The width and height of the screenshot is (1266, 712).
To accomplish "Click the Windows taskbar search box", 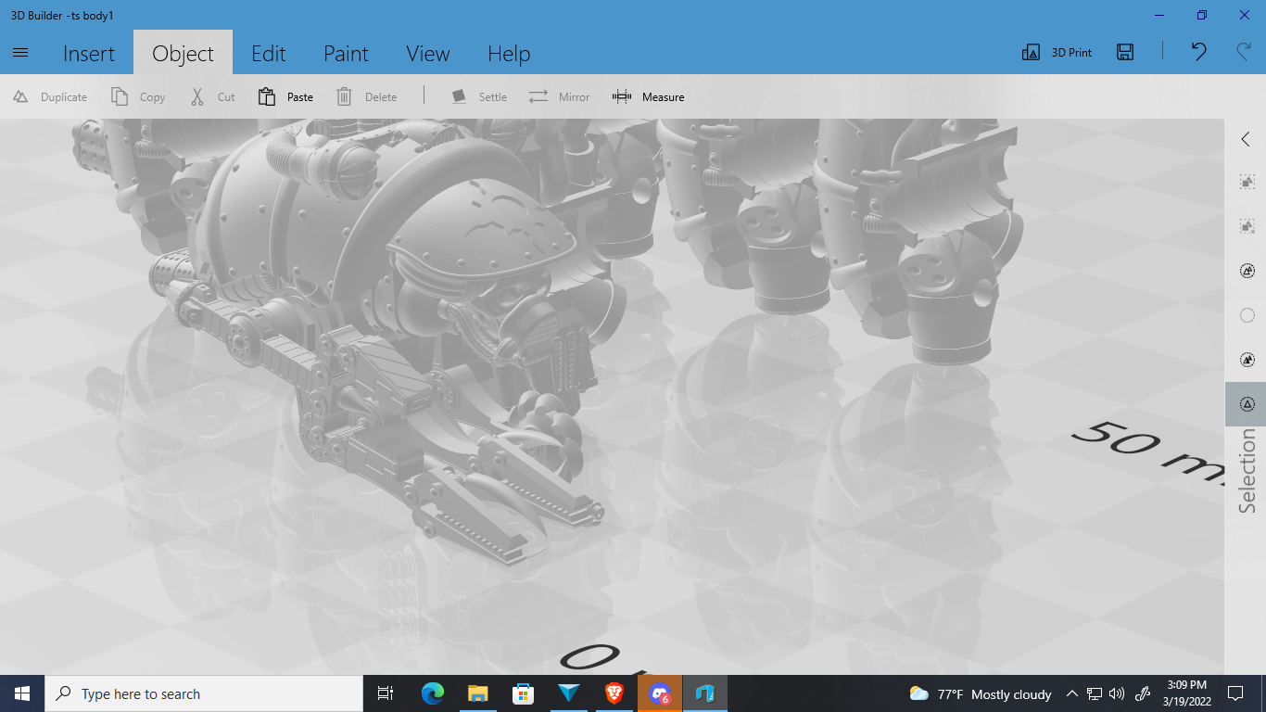I will pyautogui.click(x=204, y=693).
